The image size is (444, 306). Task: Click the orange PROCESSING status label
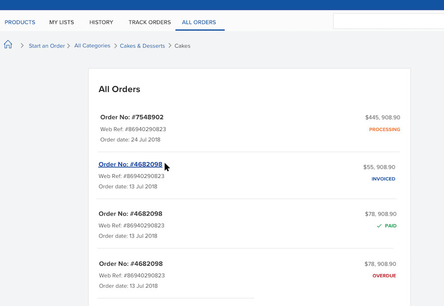[384, 130]
